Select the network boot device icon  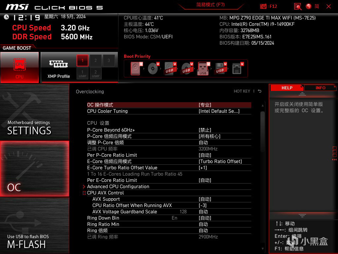tap(237, 68)
